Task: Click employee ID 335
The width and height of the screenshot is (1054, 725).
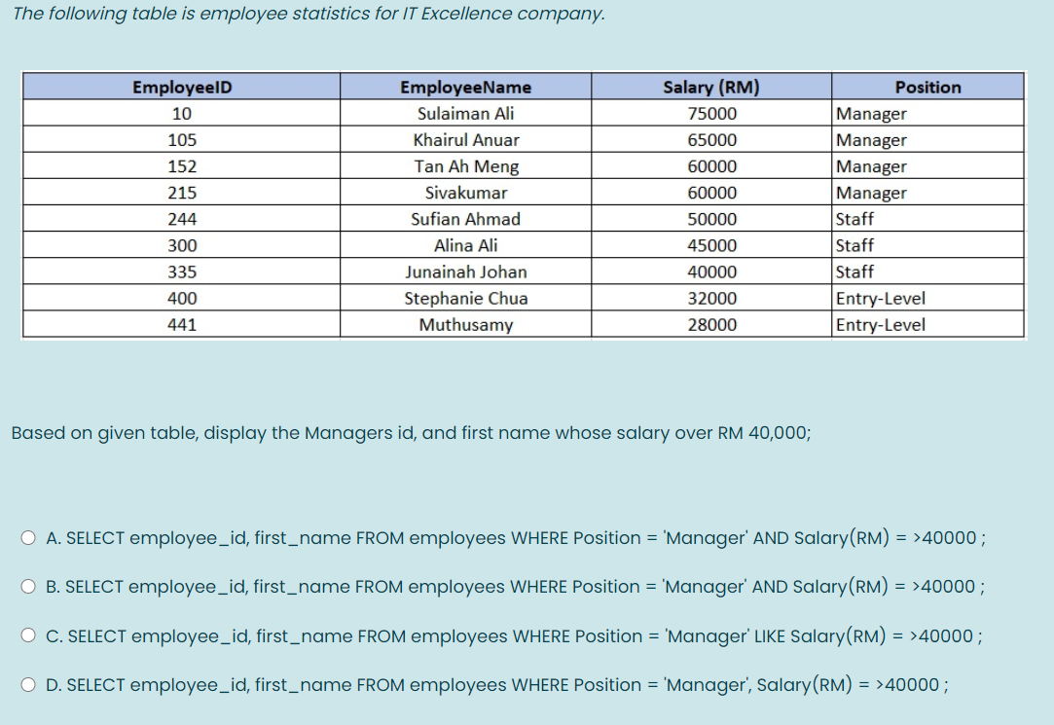Action: click(181, 272)
